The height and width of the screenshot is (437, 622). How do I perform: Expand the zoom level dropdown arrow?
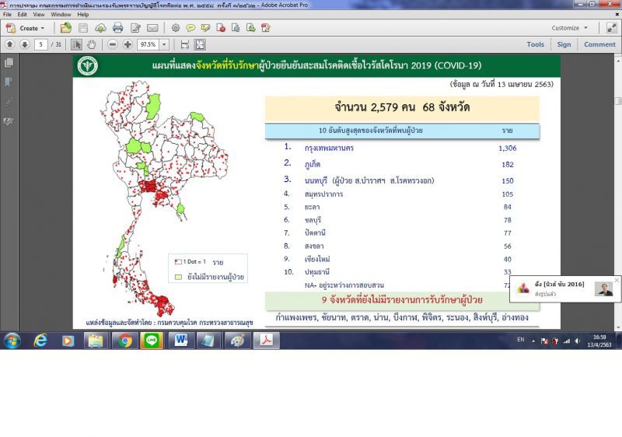(164, 44)
